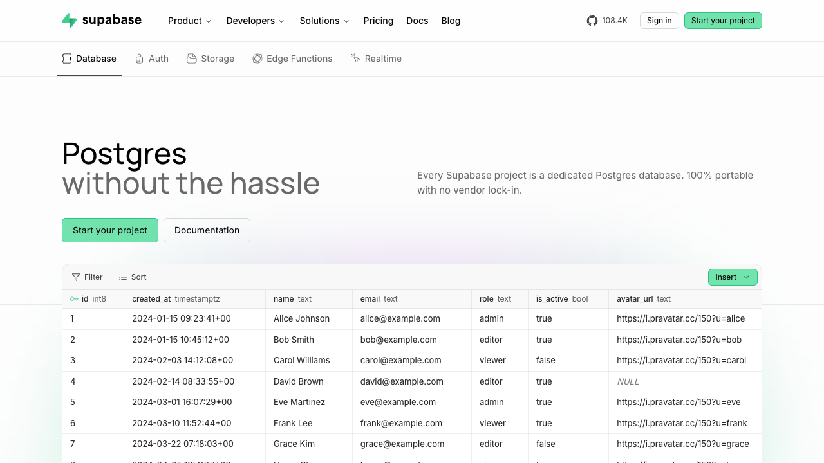Viewport: 824px width, 463px height.
Task: Click the Sort lines icon
Action: (123, 277)
